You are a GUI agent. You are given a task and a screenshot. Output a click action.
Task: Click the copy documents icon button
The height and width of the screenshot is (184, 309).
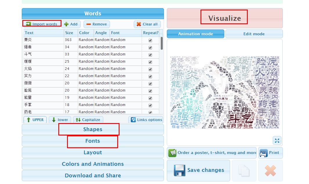click(x=244, y=170)
